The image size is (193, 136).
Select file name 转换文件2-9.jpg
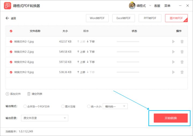point(24,72)
